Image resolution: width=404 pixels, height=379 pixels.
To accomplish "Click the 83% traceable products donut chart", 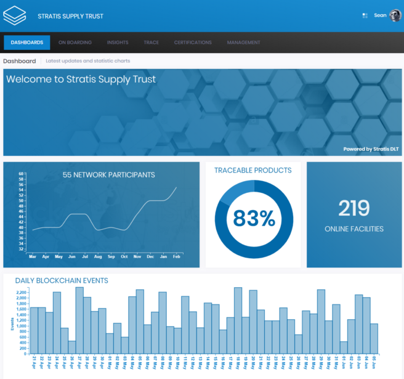I will click(253, 218).
